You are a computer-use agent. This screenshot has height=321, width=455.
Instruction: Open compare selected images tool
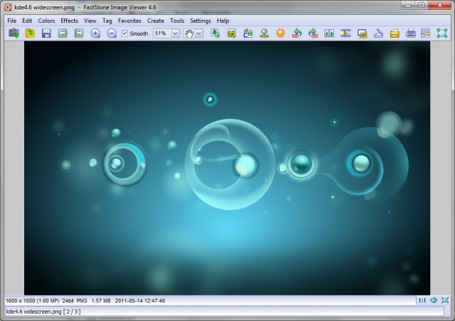[329, 33]
